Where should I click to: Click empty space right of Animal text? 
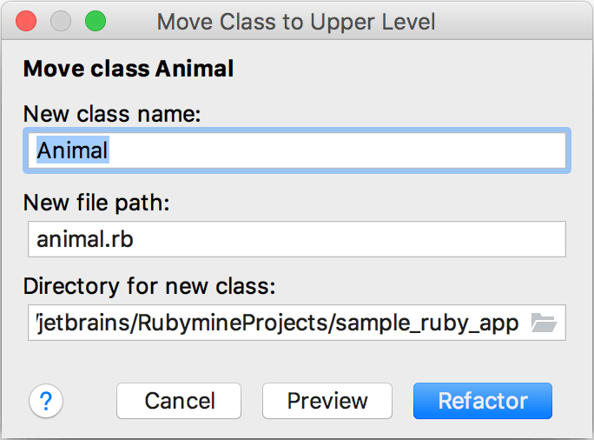[347, 150]
